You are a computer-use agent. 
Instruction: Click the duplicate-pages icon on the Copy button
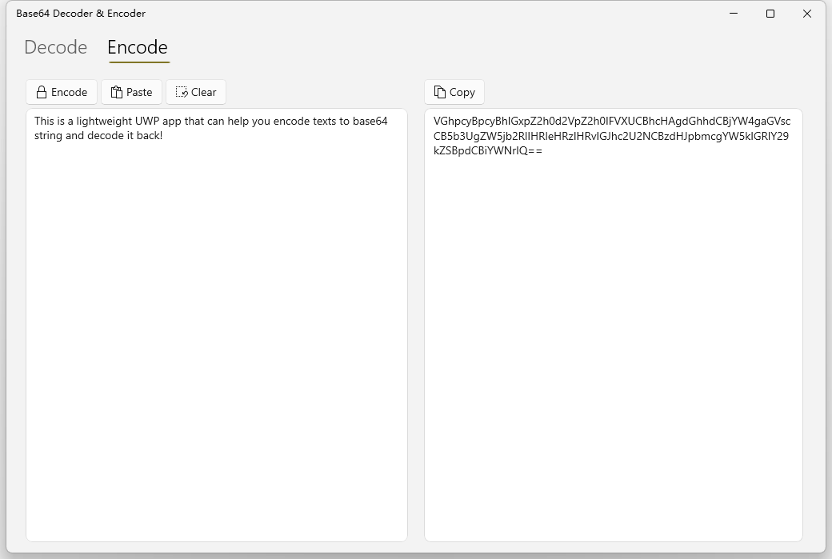point(440,92)
